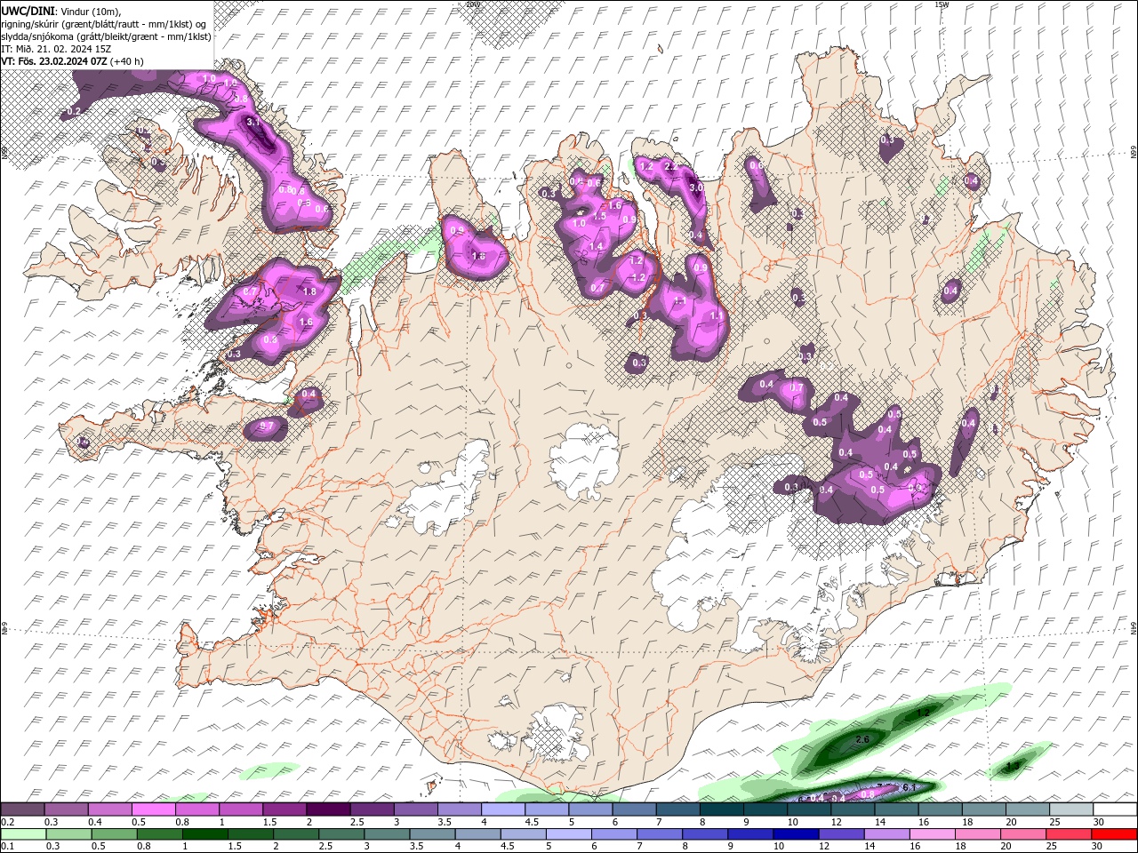Click the 6.1 rainfall value offshore
This screenshot has height=853, width=1138.
pyautogui.click(x=910, y=787)
